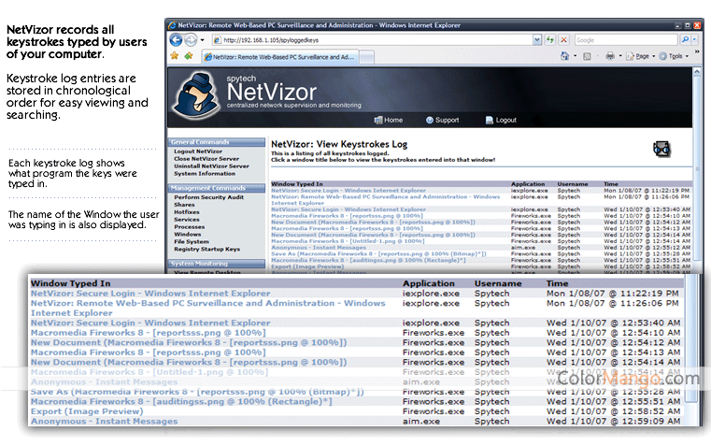The width and height of the screenshot is (711, 446).
Task: Click Uninstall NetVizor Server sidebar link
Action: click(x=211, y=166)
